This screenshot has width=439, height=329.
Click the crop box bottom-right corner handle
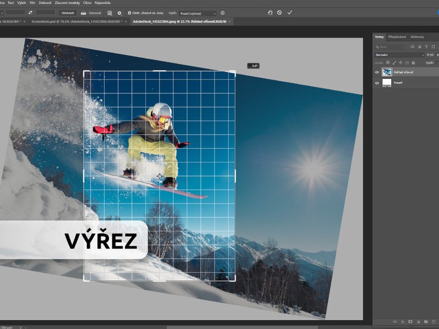point(234,280)
